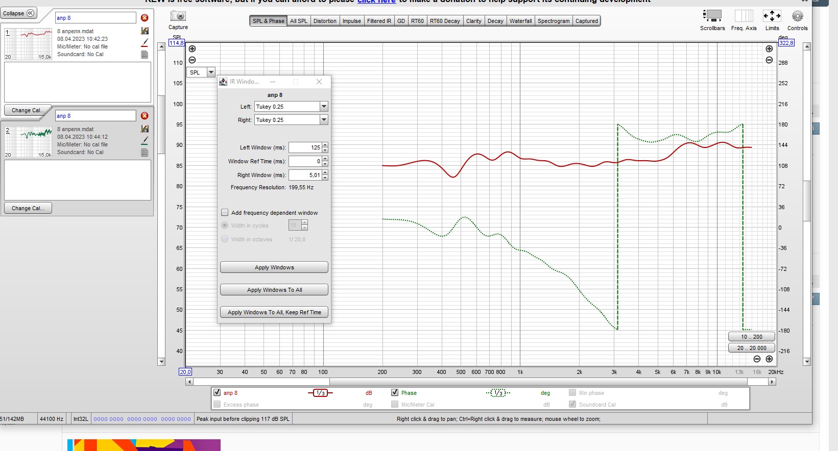Select the measurement 2 thumbnail

coord(28,142)
